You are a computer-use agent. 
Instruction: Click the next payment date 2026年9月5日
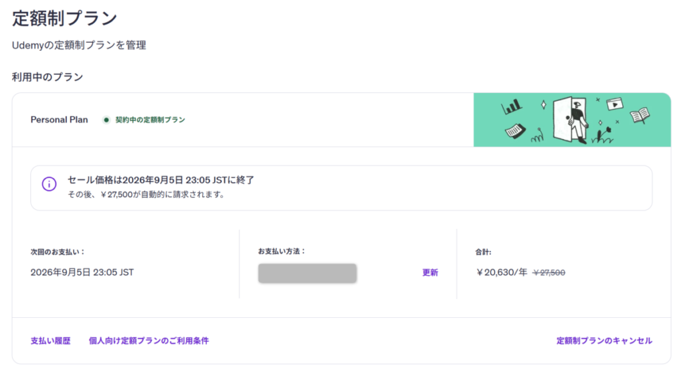[x=82, y=272]
